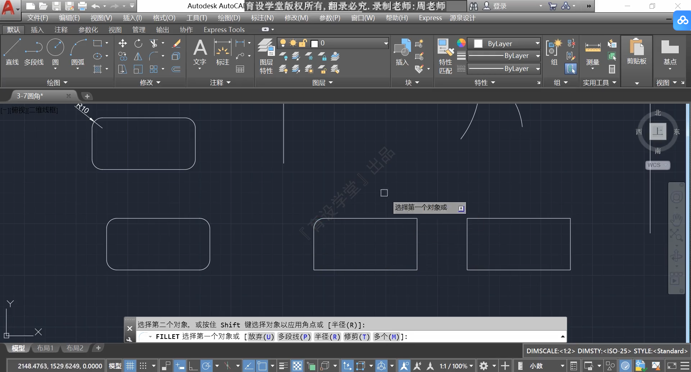Click the Table tool icon
The image size is (691, 372).
tap(240, 69)
